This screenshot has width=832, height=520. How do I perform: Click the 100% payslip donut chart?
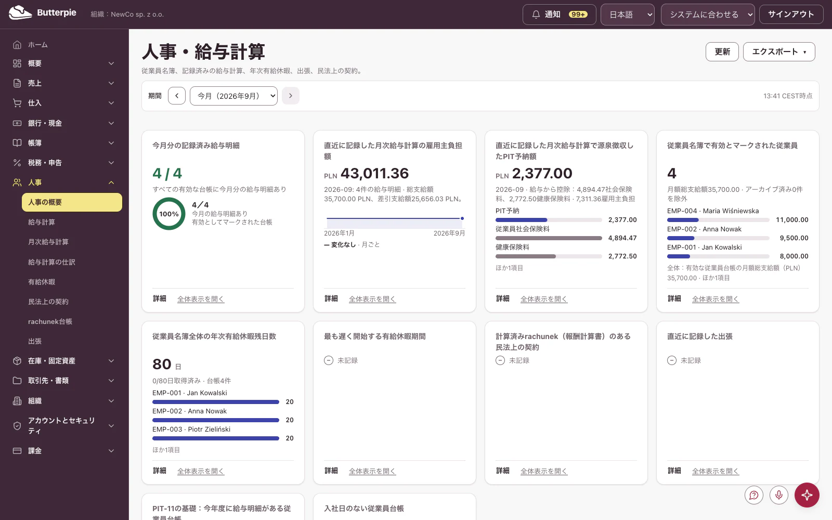[x=169, y=214]
